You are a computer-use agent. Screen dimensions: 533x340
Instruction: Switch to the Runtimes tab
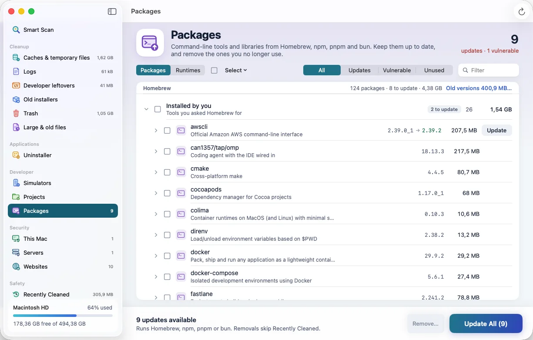click(x=188, y=70)
